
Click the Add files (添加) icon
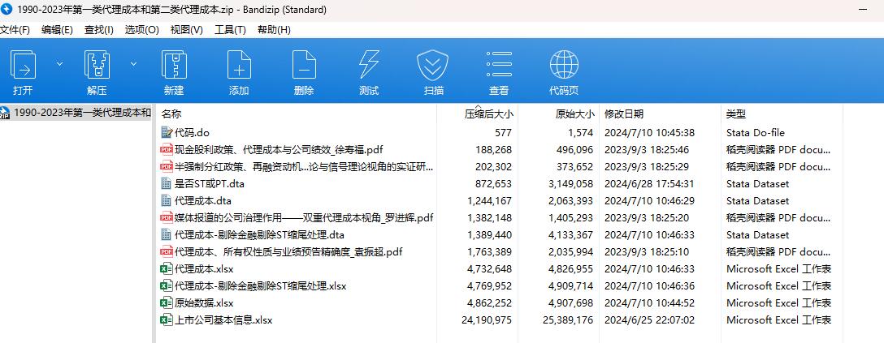(x=239, y=65)
